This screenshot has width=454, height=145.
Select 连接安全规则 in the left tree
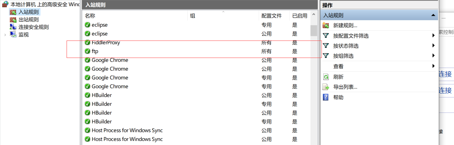34,27
